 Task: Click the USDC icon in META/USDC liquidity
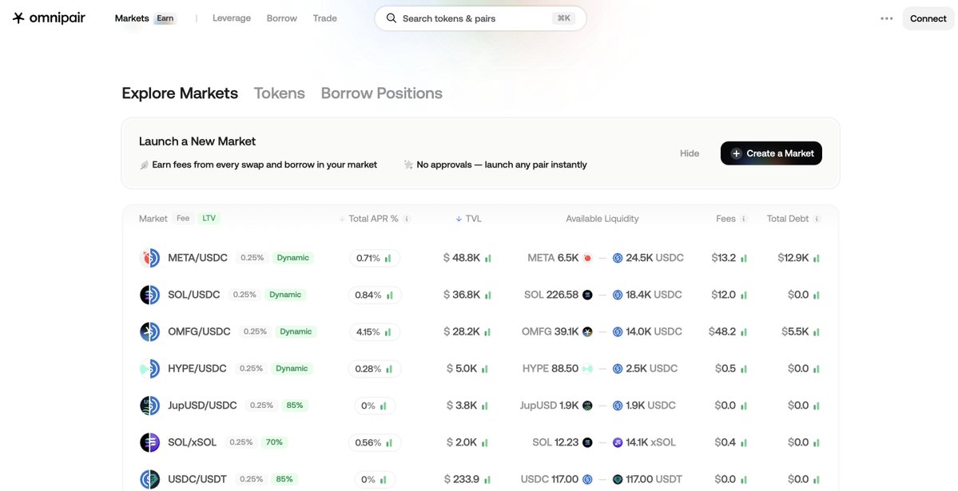tap(618, 258)
